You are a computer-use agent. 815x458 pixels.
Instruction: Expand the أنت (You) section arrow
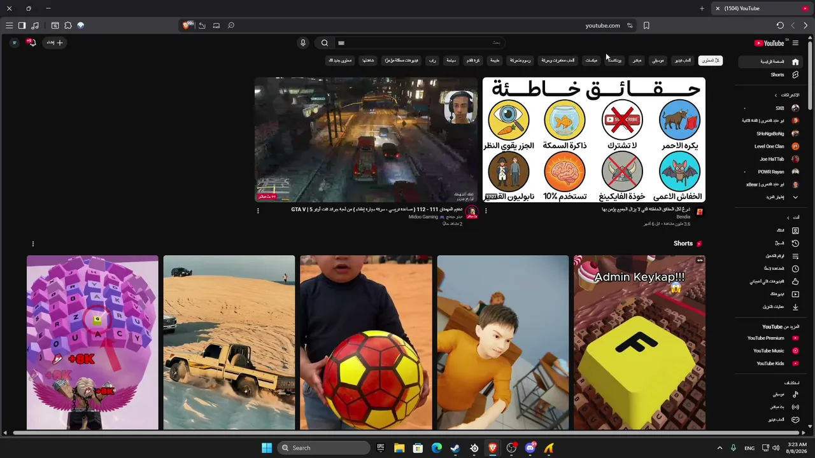coord(788,218)
